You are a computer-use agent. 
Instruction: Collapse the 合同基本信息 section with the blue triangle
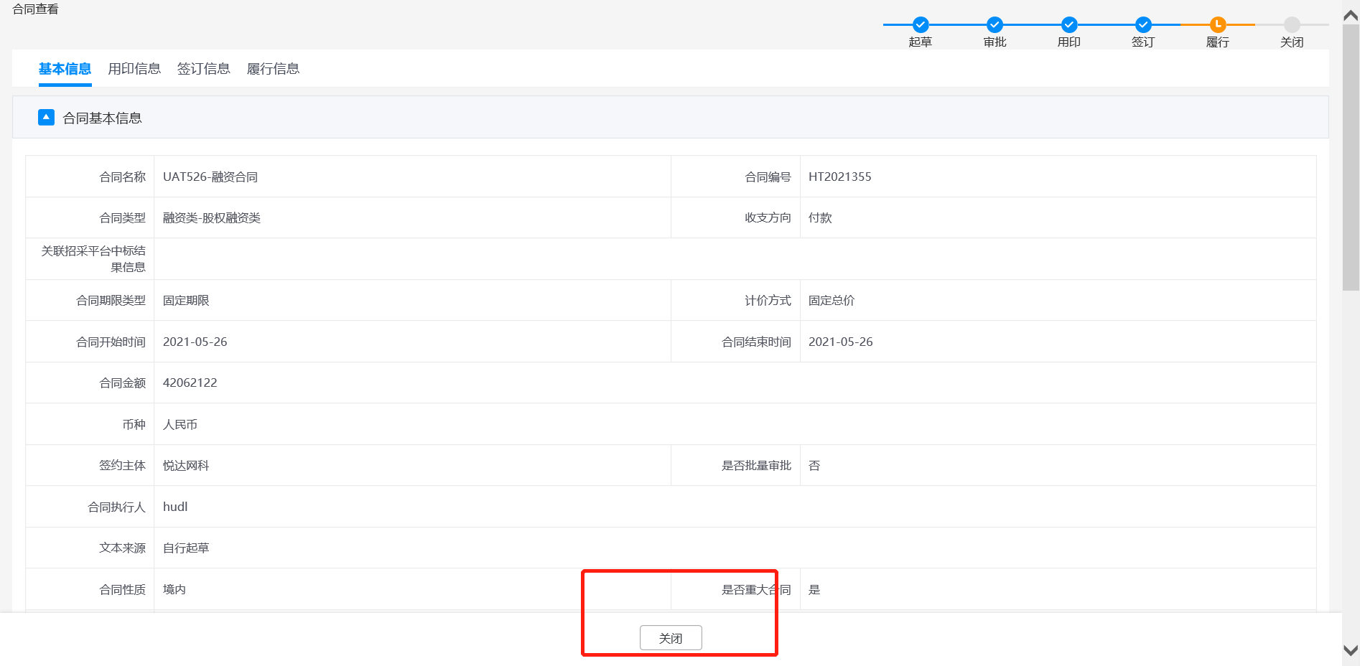46,118
